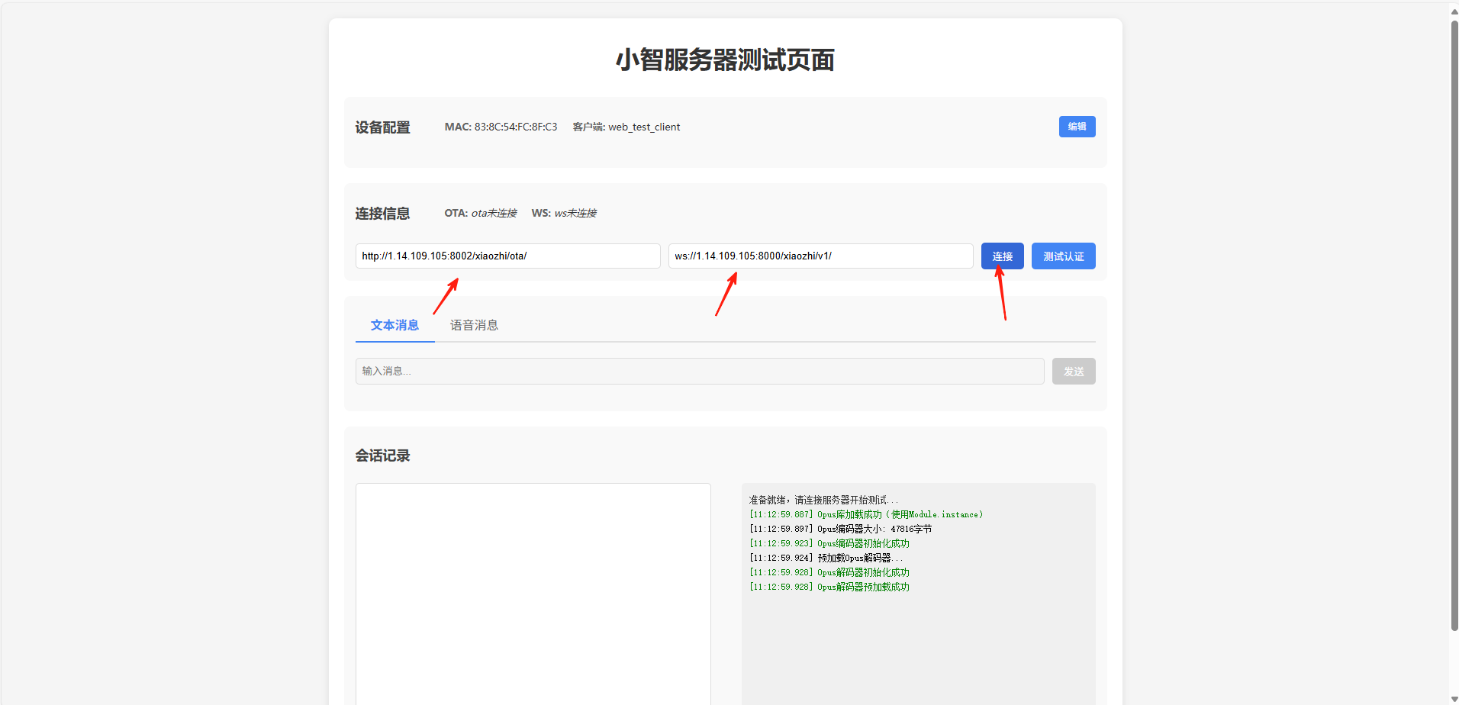Click the empty conversation record panel
This screenshot has height=705, width=1459.
pyautogui.click(x=533, y=594)
